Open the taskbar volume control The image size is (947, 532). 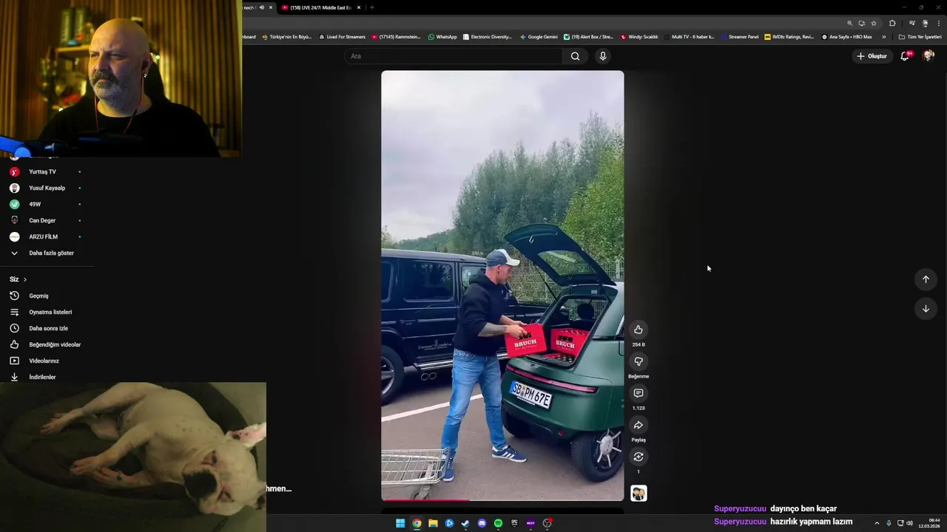tap(909, 523)
